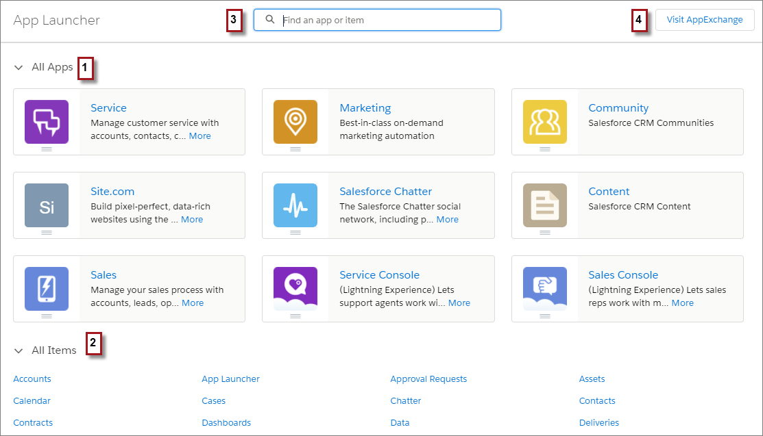Grab the drag handle under Marketing icon
763x436 pixels.
click(295, 149)
